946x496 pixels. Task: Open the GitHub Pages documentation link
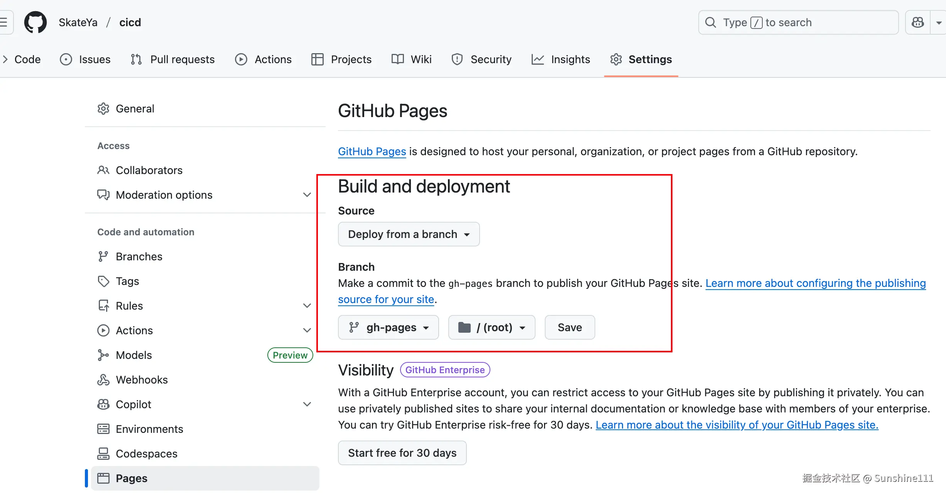(372, 151)
